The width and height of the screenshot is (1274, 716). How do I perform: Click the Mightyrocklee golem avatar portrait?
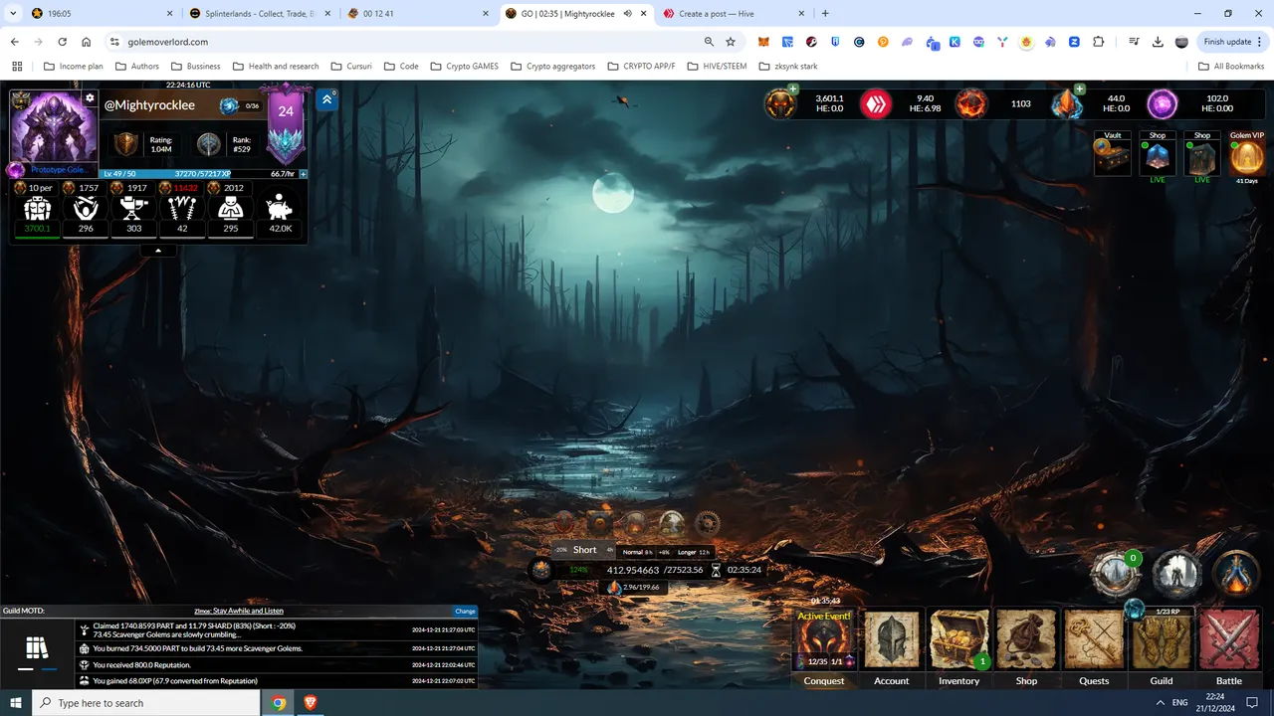click(53, 126)
